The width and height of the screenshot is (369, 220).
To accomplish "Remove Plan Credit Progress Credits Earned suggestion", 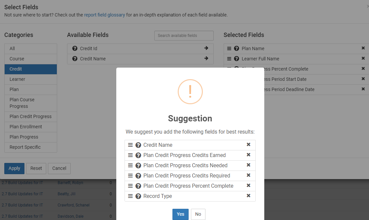I will pos(248,155).
